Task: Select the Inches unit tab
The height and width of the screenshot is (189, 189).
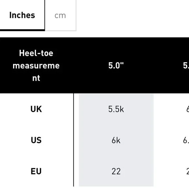Action: [x=22, y=15]
